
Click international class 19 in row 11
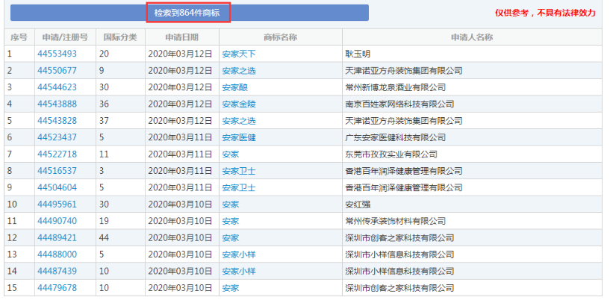pyautogui.click(x=104, y=221)
